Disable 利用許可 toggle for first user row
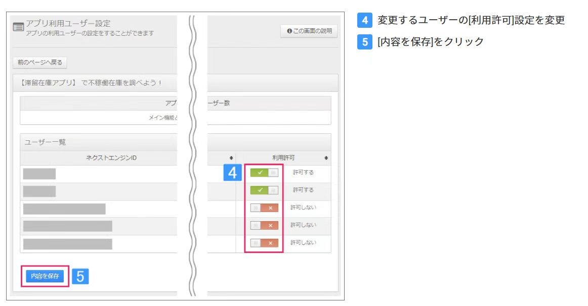Viewport: 588px width, 306px height. pos(264,173)
